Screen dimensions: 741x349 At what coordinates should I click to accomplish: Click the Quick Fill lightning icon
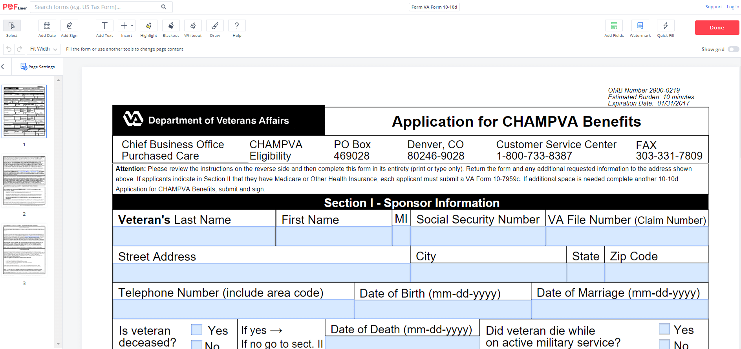click(x=665, y=26)
